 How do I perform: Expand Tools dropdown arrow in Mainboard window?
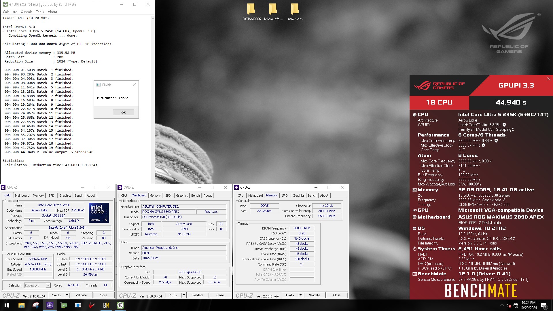pos(184,295)
